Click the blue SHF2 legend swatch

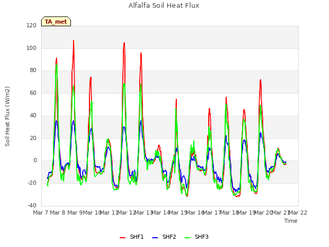point(155,238)
